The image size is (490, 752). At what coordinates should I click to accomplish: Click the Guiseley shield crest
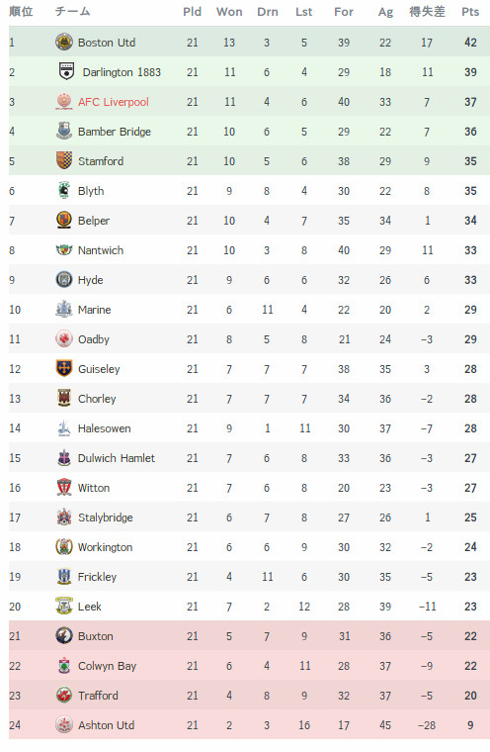pos(63,369)
